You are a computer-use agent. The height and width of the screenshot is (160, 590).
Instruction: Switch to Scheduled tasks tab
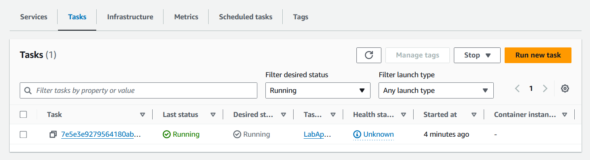[x=246, y=17]
